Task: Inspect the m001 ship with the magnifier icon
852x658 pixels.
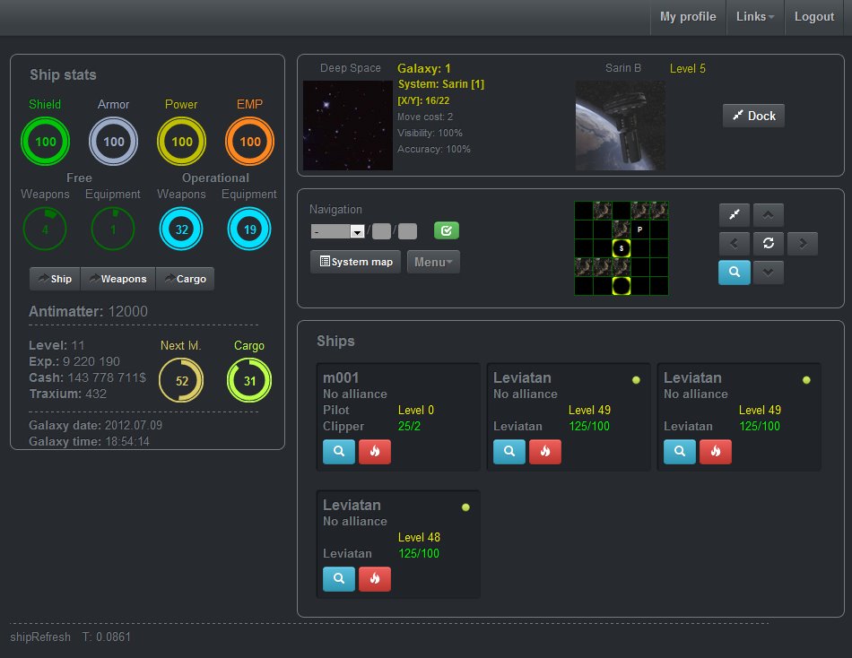Action: pos(339,452)
